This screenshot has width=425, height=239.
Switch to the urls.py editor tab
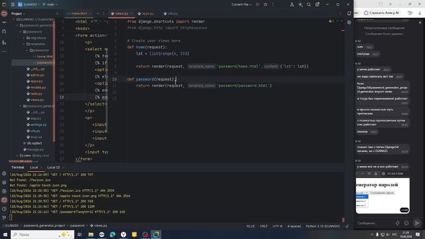coord(171,13)
